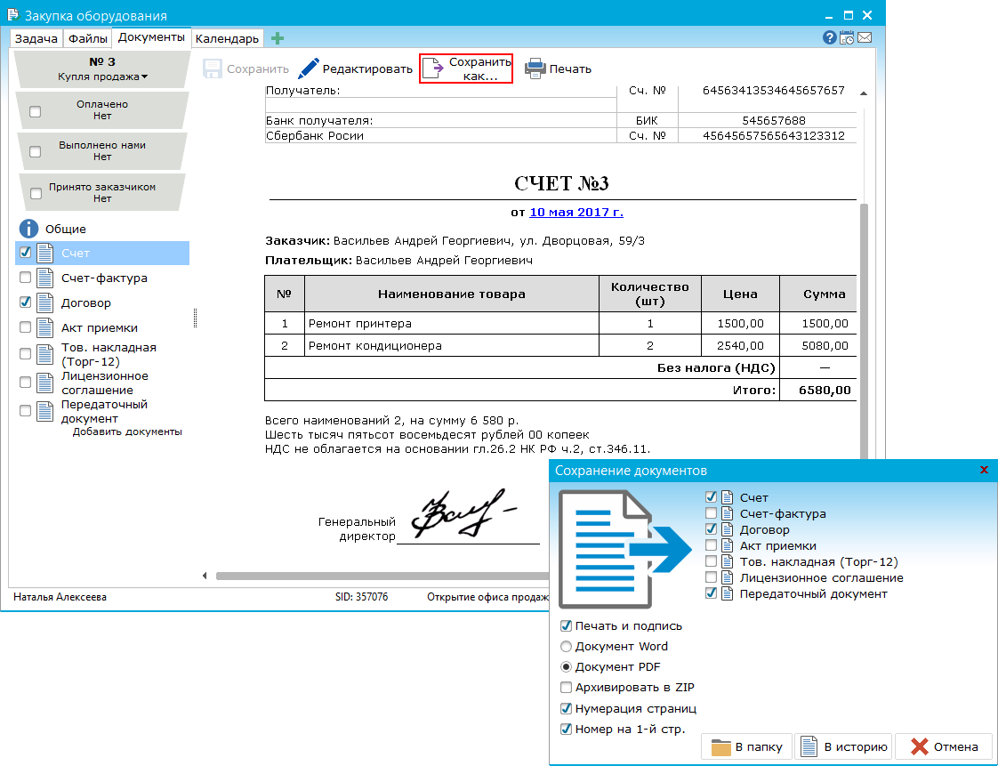
Task: Click the Редактировать pencil icon
Action: (x=309, y=69)
